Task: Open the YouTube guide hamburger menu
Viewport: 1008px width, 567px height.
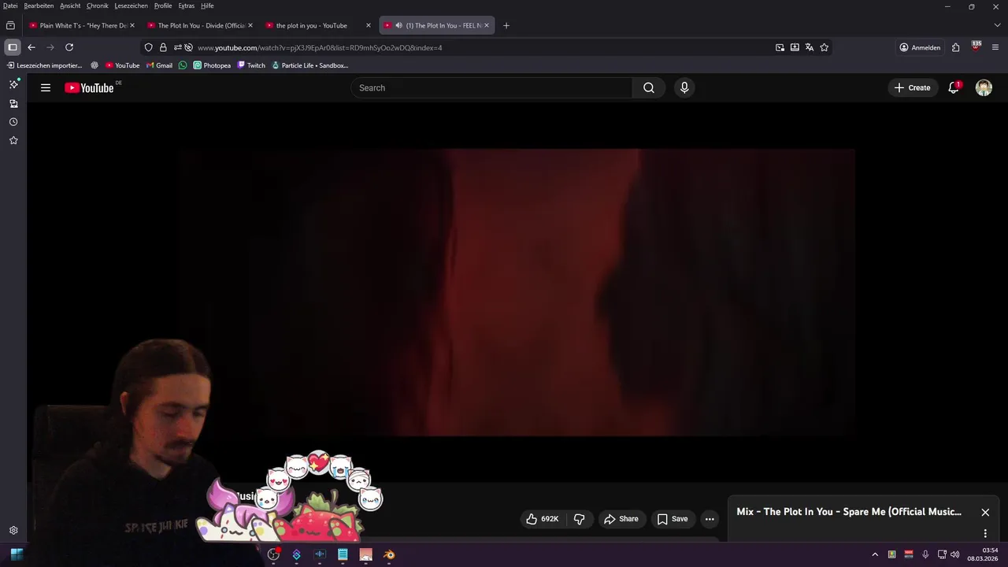Action: tap(46, 87)
